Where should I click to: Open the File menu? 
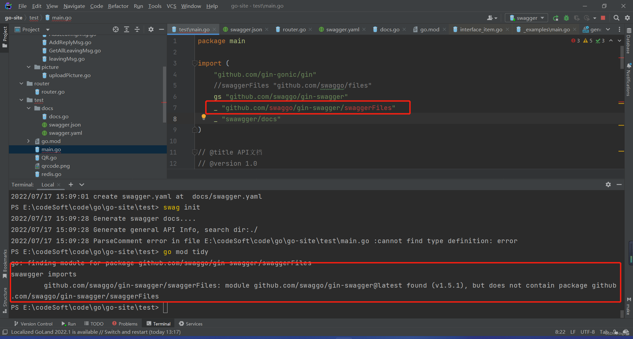point(22,6)
